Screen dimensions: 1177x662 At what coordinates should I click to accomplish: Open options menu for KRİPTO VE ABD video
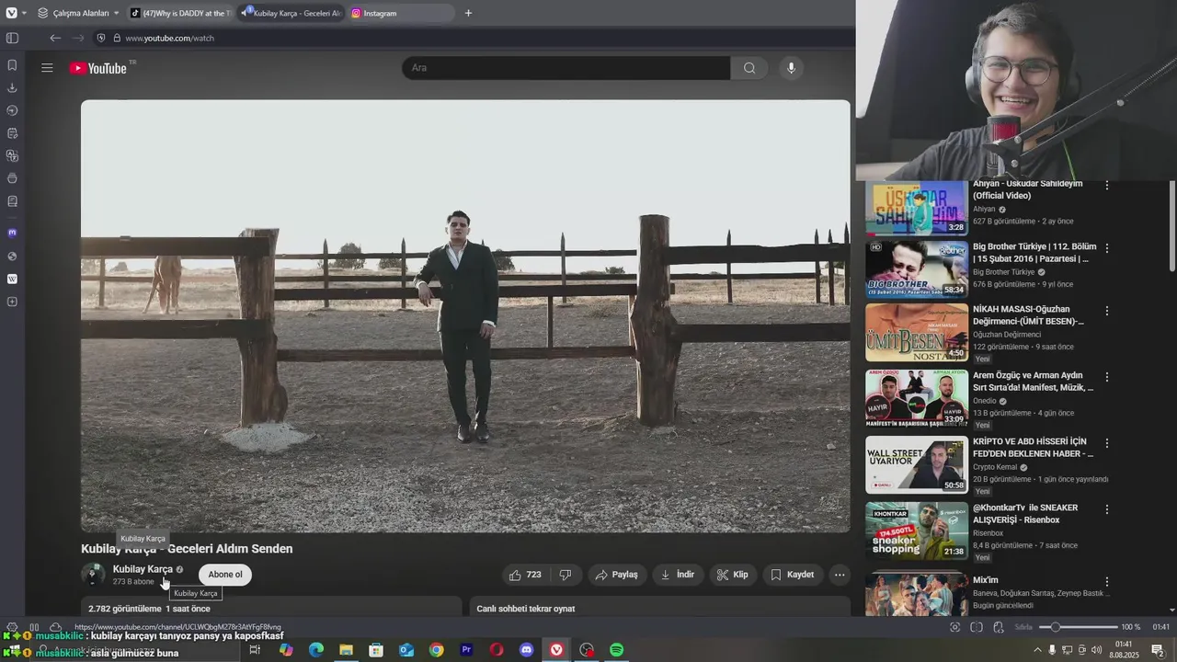(1107, 443)
